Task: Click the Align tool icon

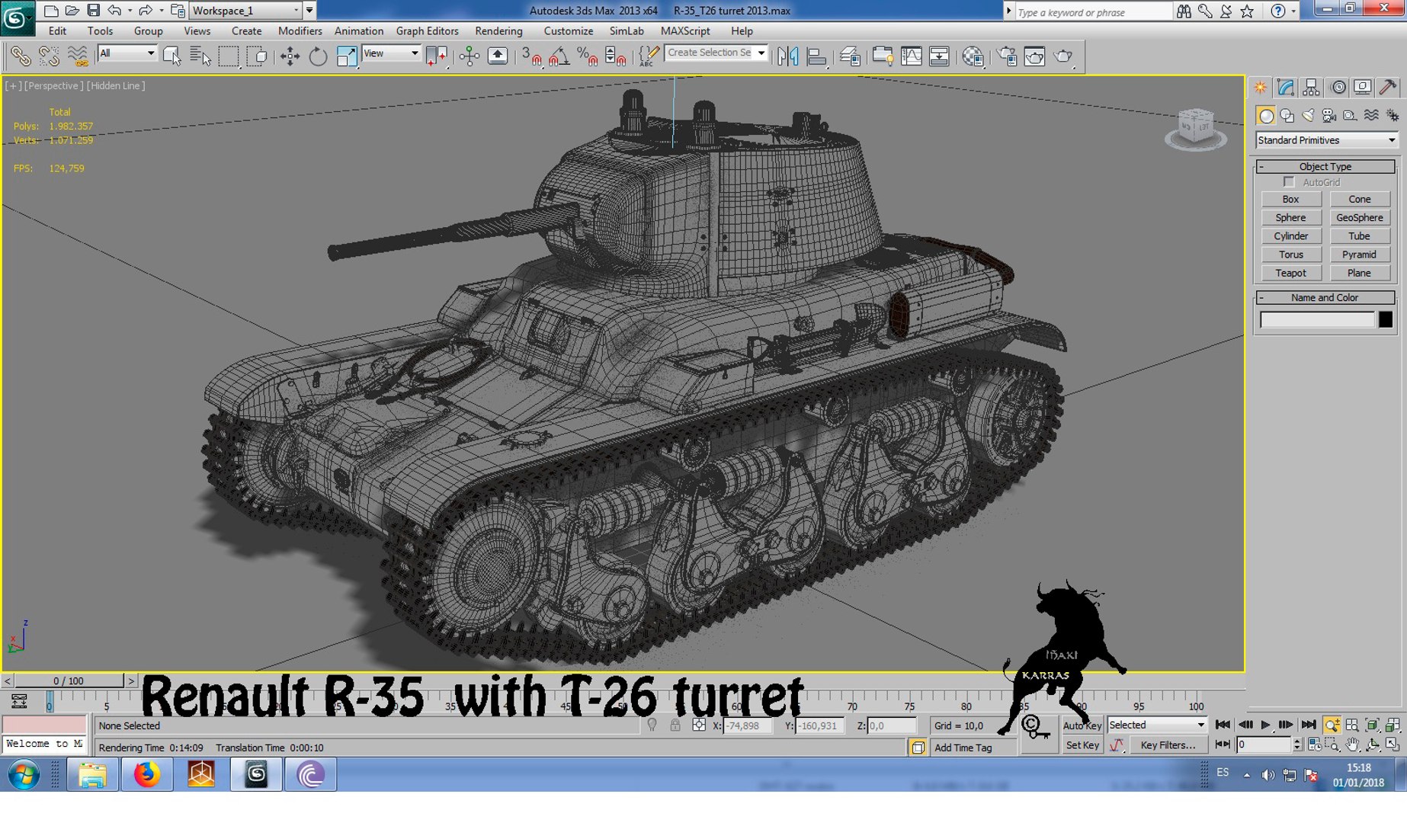Action: pyautogui.click(x=816, y=56)
